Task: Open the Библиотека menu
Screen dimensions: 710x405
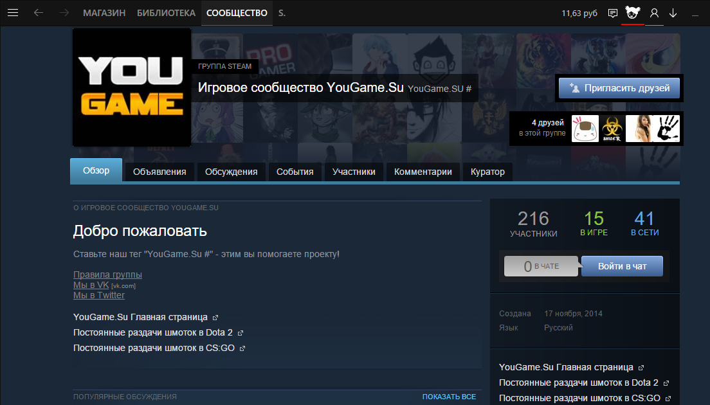Action: (166, 13)
